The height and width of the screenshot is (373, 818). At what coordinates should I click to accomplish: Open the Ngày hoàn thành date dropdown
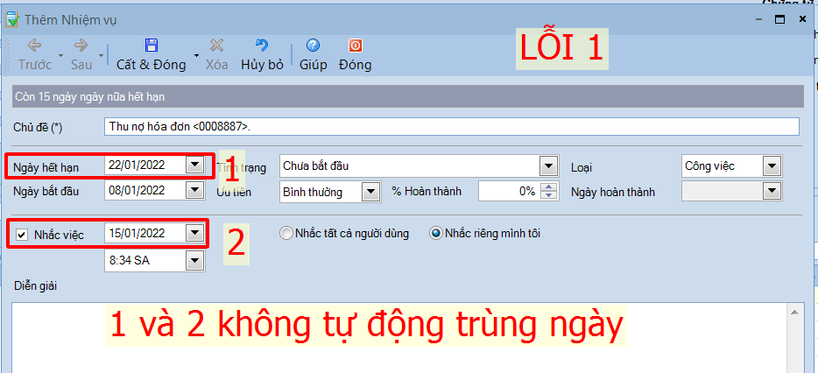[771, 192]
